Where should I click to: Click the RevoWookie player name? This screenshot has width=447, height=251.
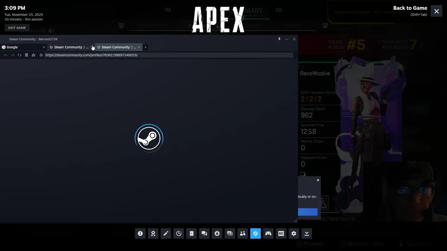pyautogui.click(x=315, y=74)
